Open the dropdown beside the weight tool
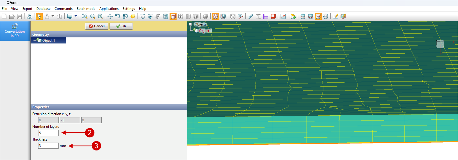The image size is (458, 160). click(x=53, y=16)
